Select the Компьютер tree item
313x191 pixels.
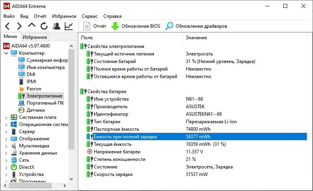click(32, 53)
